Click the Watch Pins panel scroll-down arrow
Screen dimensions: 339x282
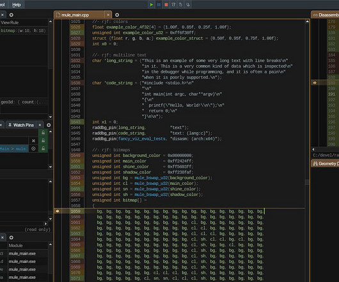51,167
